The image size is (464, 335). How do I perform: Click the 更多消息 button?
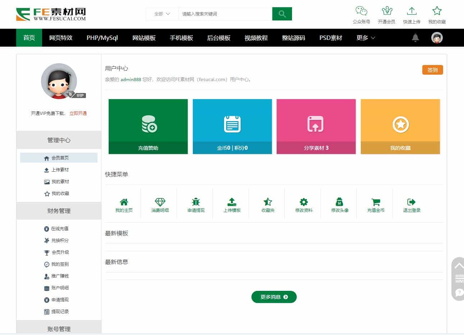274,297
